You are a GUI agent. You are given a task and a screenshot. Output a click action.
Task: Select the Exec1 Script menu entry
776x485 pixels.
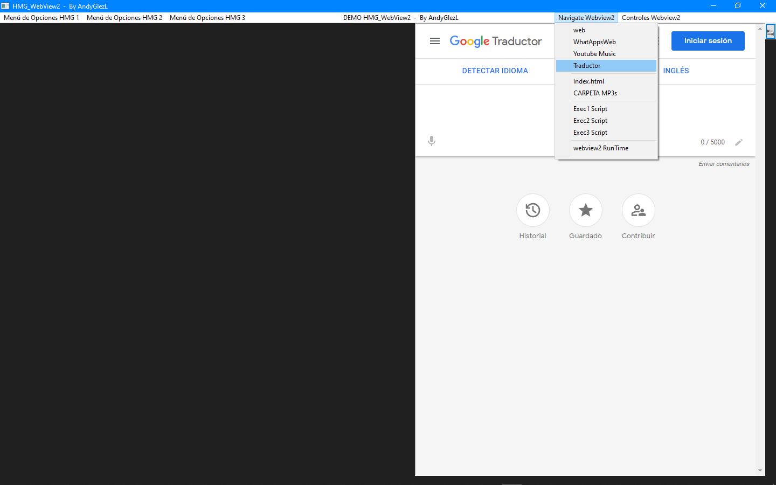pos(590,109)
